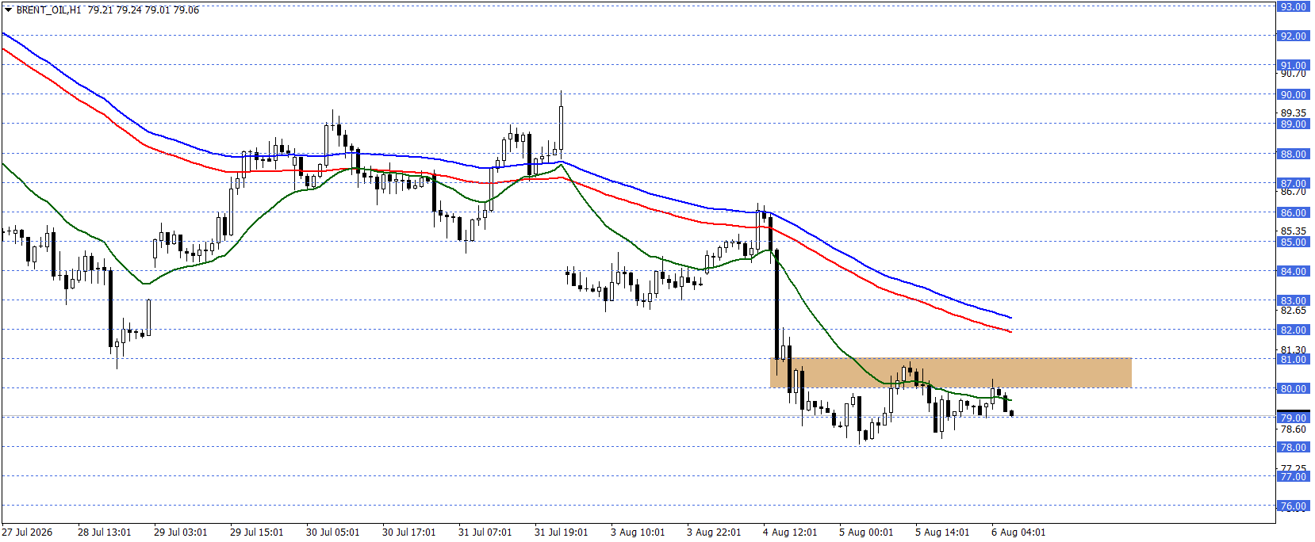Click the 86.00 price level label

coord(1293,213)
